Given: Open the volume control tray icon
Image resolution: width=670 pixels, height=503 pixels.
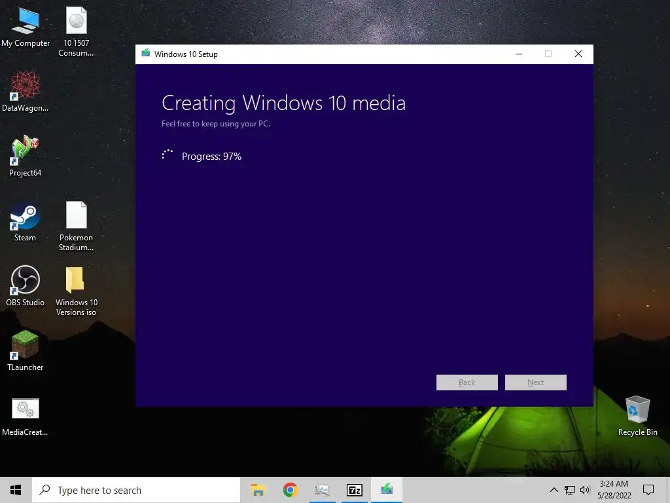Looking at the screenshot, I should [585, 490].
